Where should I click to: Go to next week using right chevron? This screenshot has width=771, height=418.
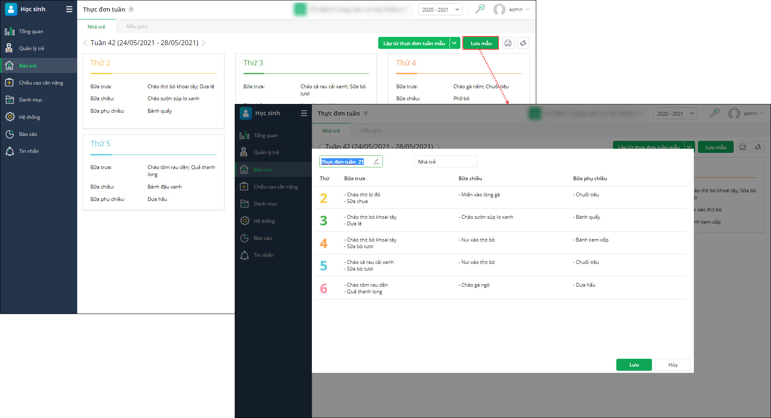pyautogui.click(x=204, y=43)
